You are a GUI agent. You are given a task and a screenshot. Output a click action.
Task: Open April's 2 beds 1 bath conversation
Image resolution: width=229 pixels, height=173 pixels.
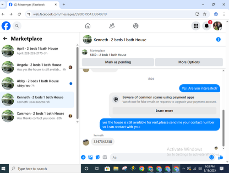point(37,51)
